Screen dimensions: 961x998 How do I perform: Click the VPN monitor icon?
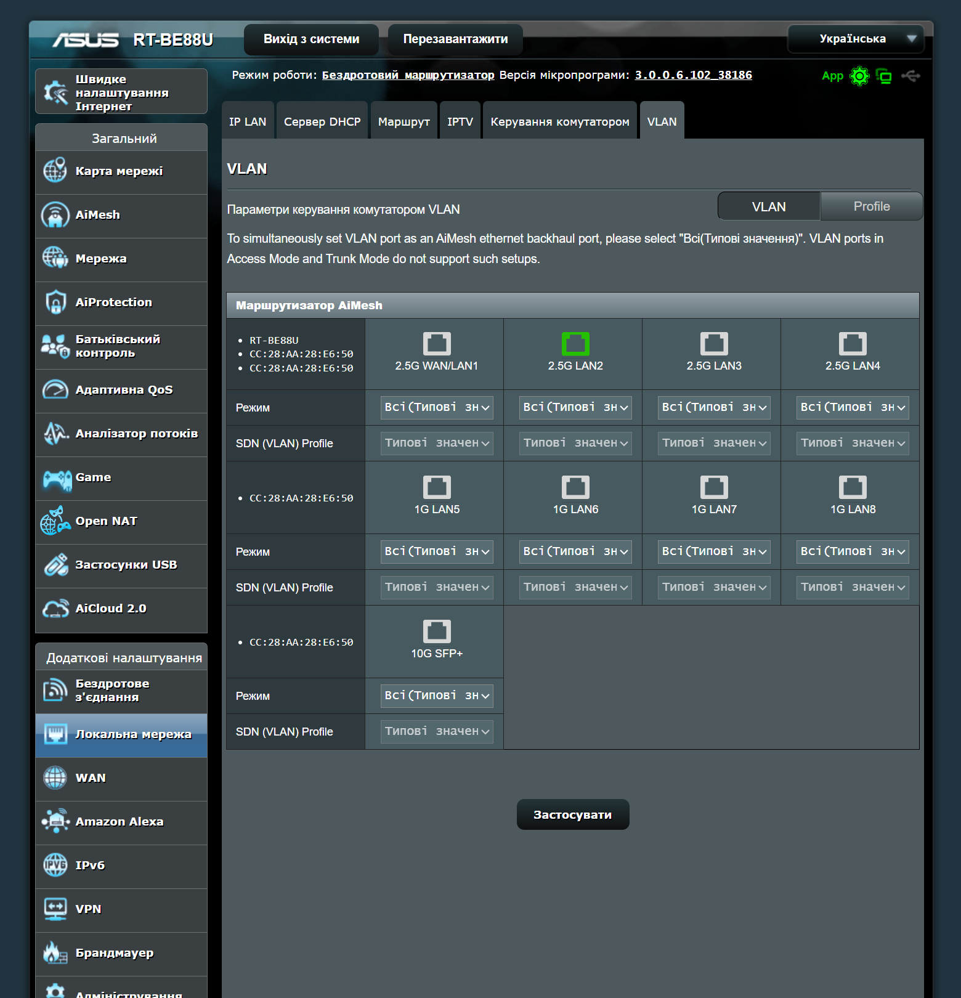[55, 909]
